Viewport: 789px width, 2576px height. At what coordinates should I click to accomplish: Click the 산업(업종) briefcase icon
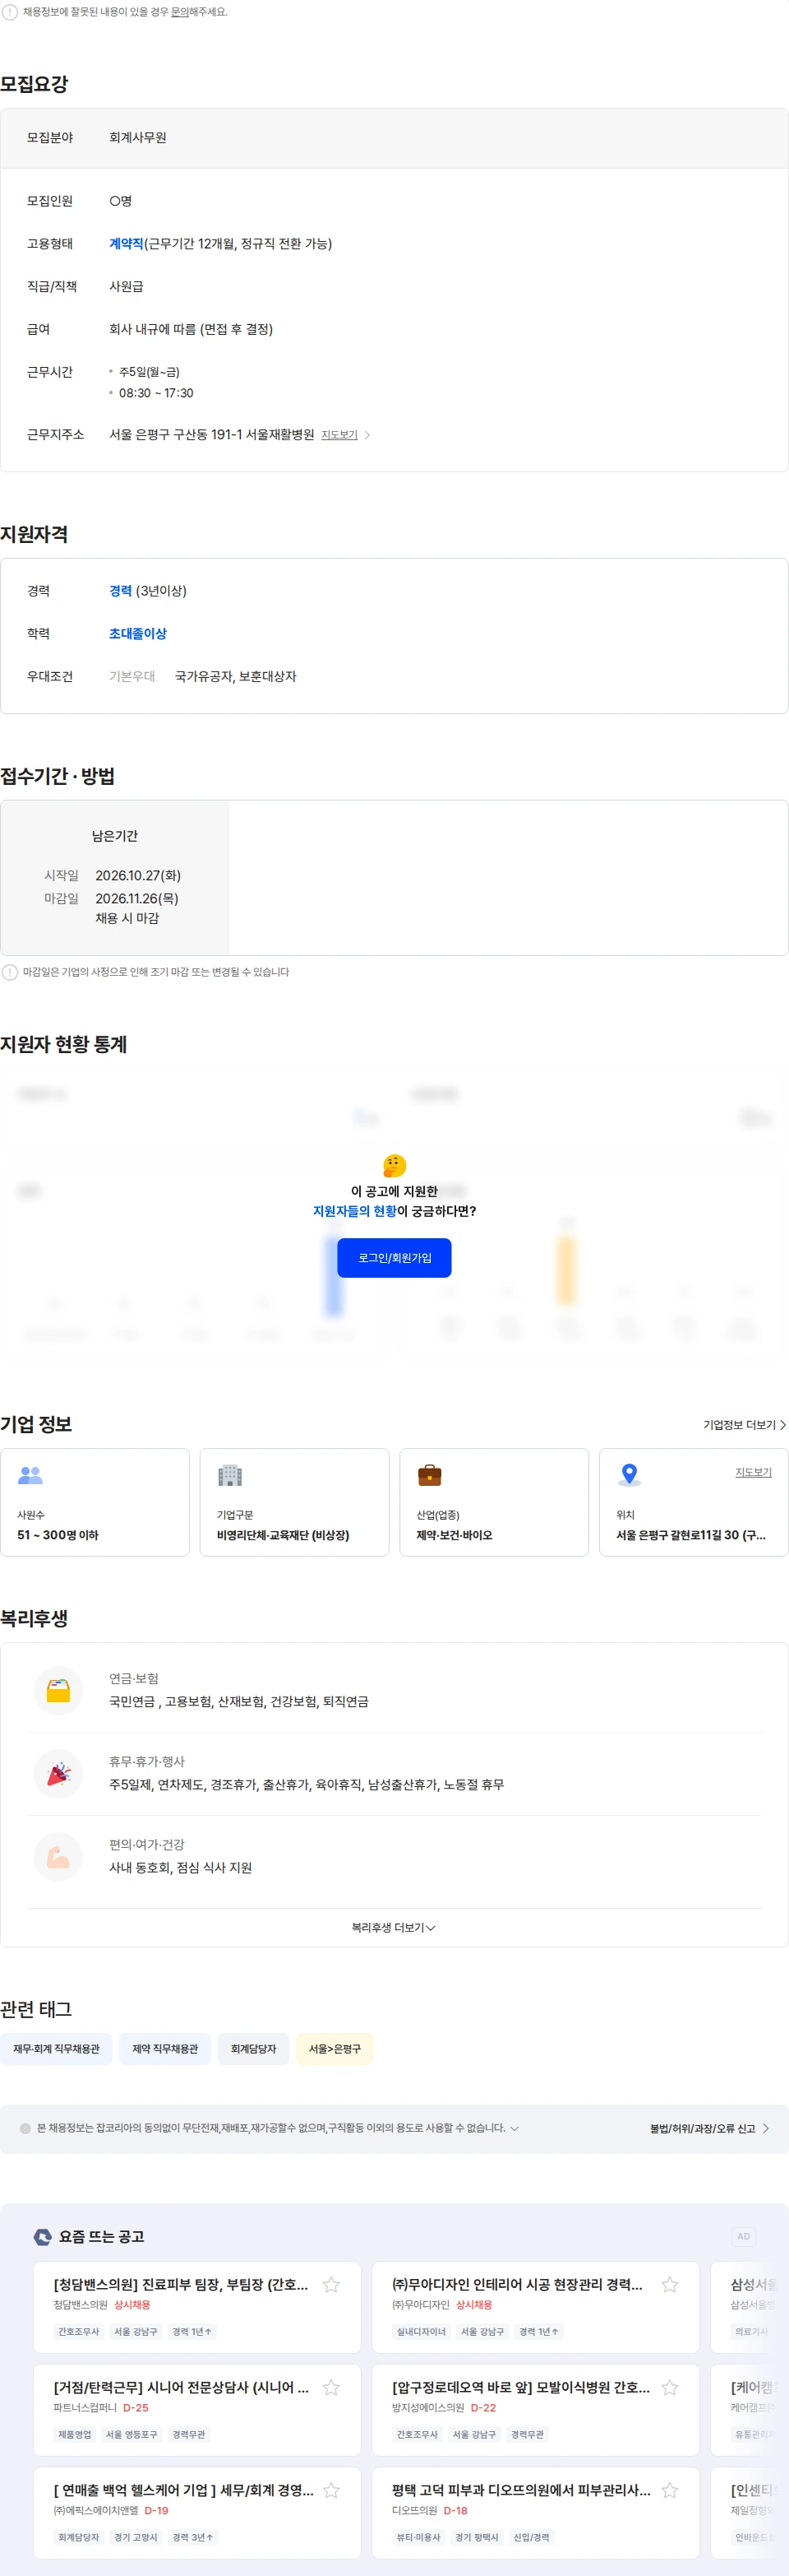tap(430, 1475)
